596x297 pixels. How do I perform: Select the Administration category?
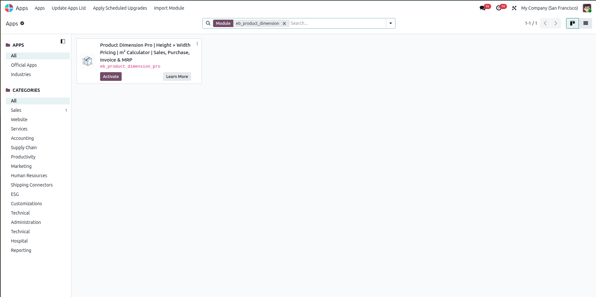click(38, 222)
